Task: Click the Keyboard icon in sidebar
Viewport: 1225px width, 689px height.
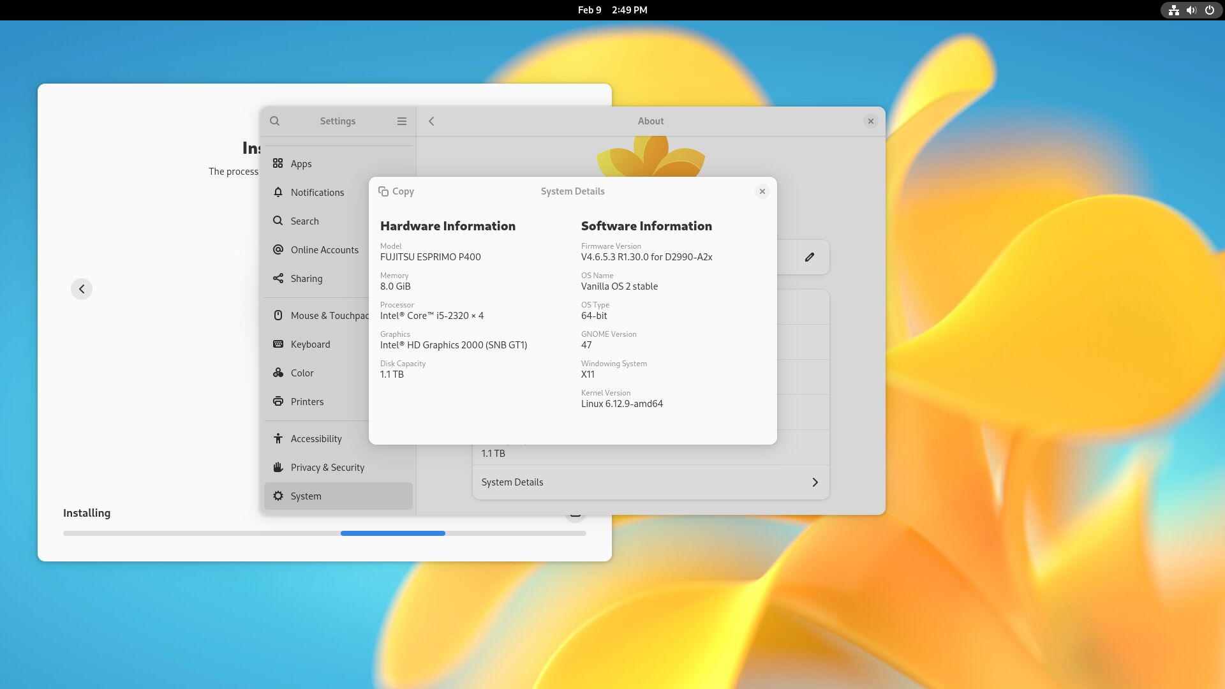Action: click(x=278, y=344)
